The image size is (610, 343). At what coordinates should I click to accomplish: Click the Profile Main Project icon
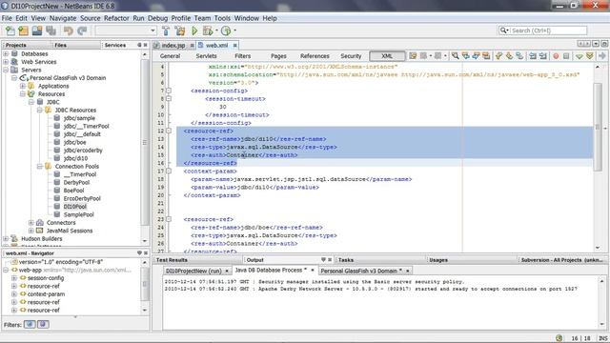226,30
